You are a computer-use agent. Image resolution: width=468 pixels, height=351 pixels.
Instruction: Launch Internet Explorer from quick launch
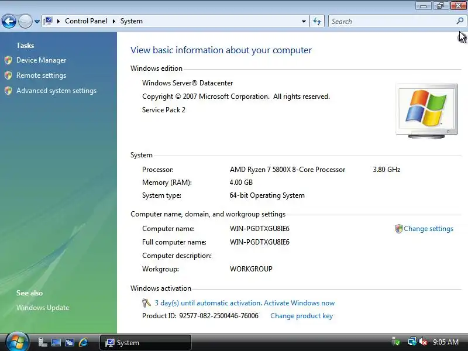pos(83,342)
